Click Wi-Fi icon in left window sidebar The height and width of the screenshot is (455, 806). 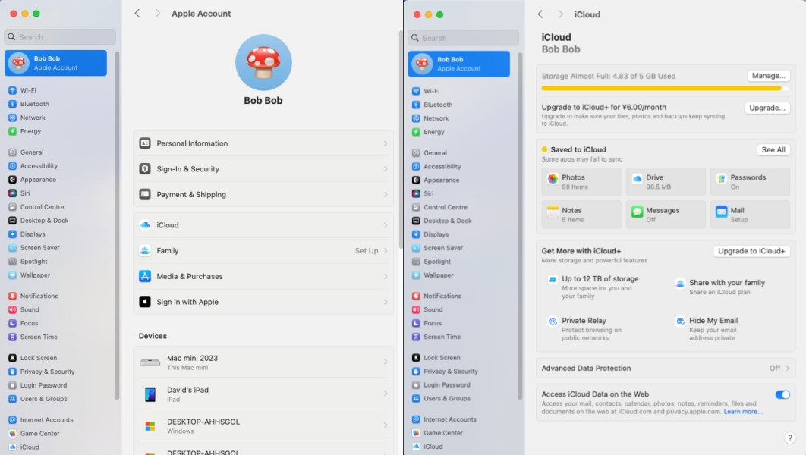point(12,90)
